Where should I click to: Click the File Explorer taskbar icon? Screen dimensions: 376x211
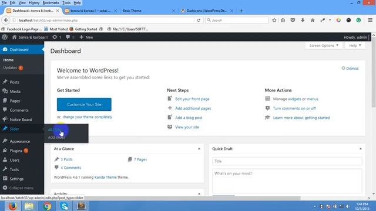pos(29,206)
